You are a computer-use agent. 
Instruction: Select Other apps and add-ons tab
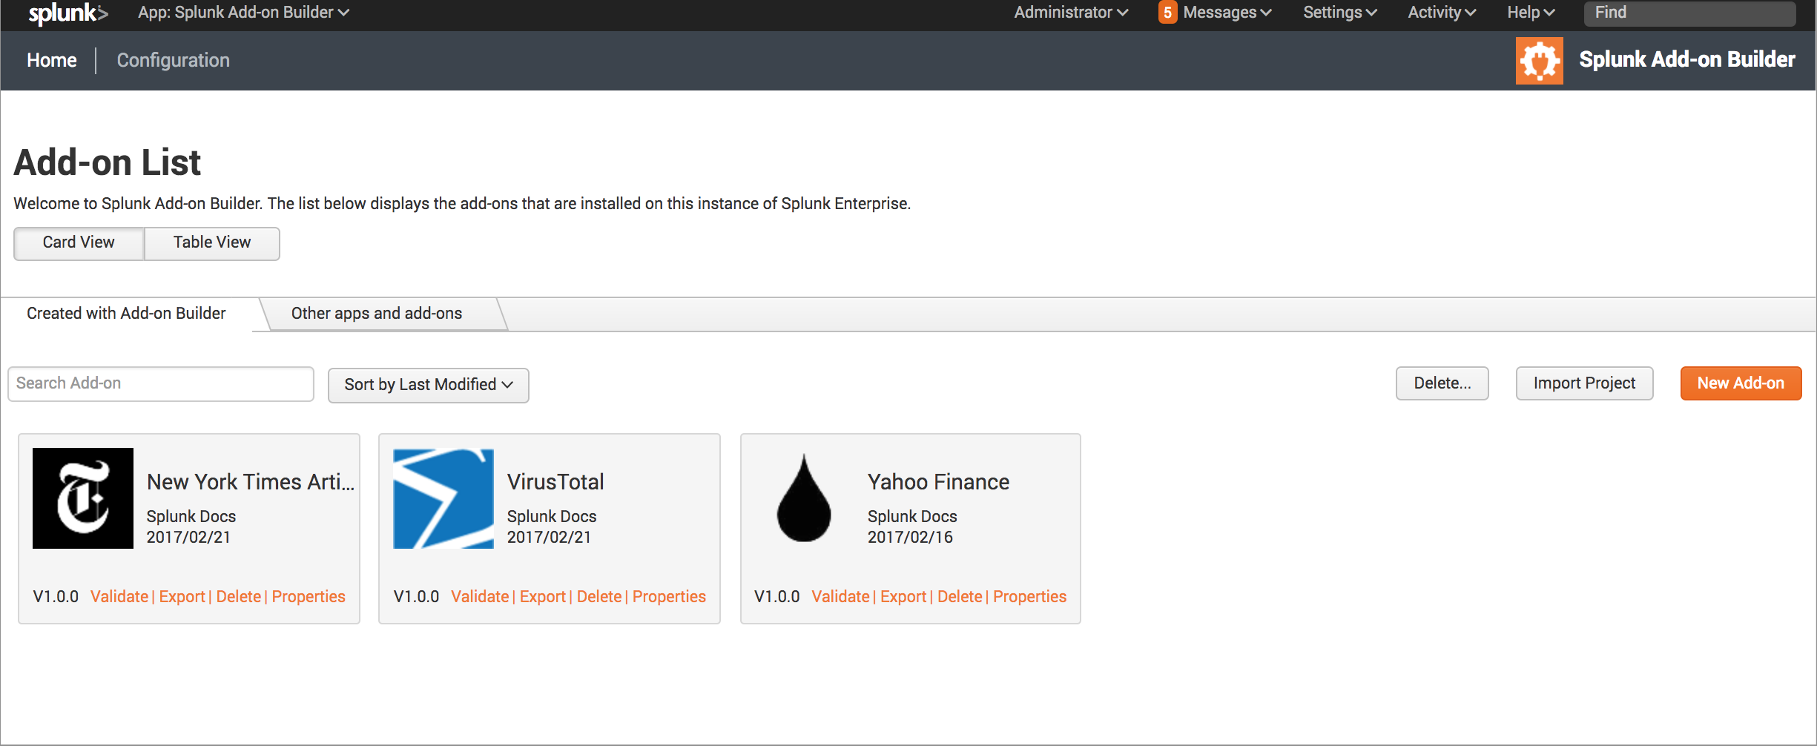coord(377,313)
